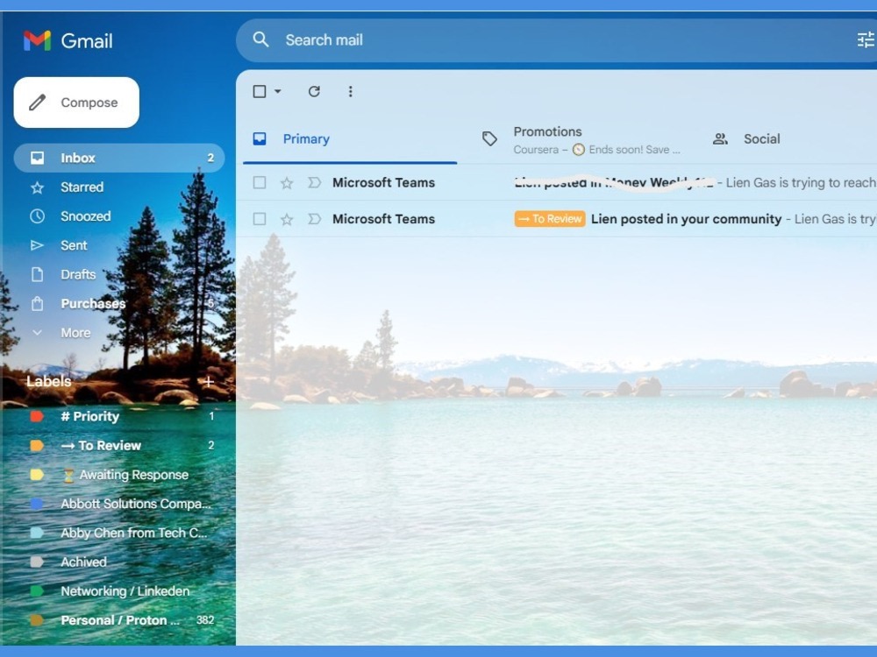The width and height of the screenshot is (877, 657).
Task: Click the Social people icon
Action: [x=720, y=138]
